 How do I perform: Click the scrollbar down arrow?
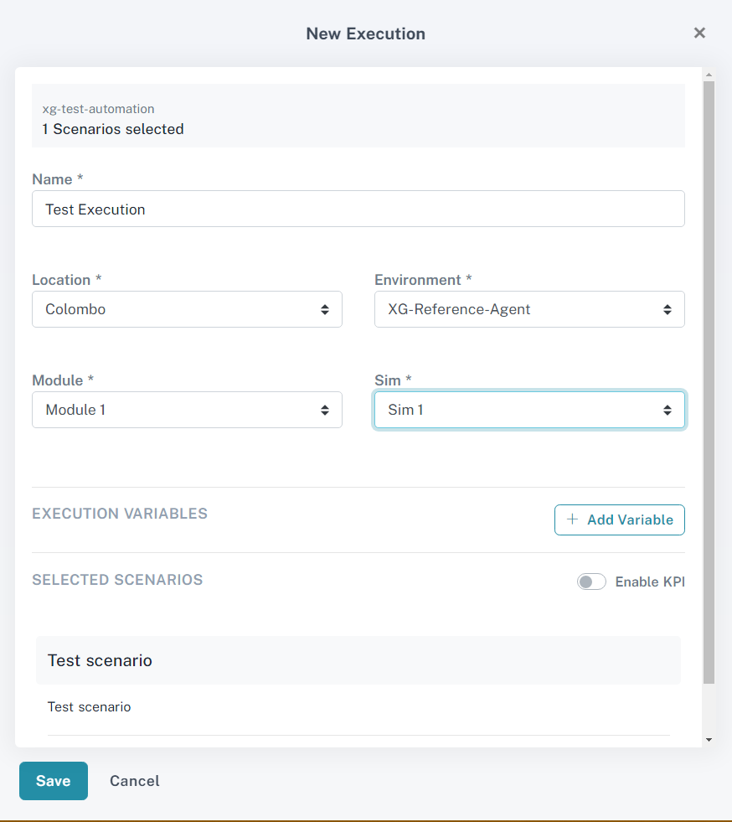tap(709, 740)
